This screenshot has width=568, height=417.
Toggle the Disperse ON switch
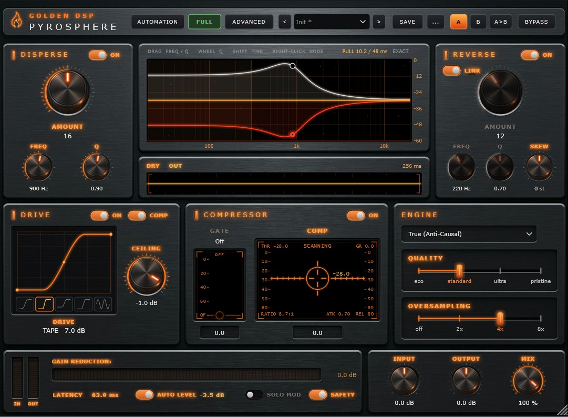pos(98,55)
